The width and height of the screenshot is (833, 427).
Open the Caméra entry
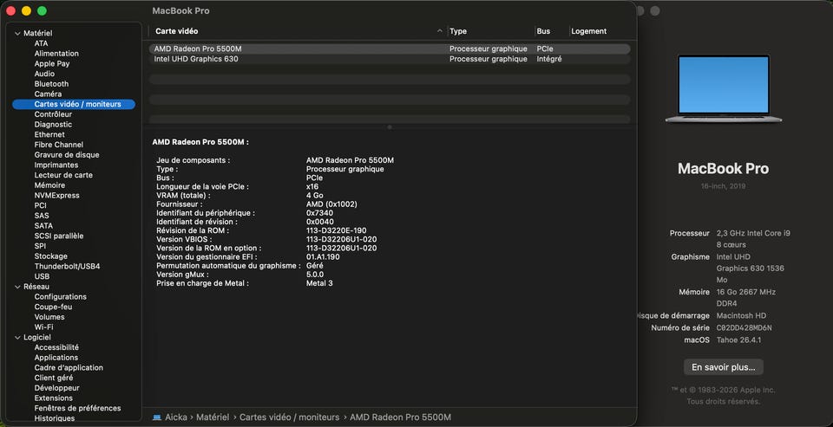[x=48, y=94]
